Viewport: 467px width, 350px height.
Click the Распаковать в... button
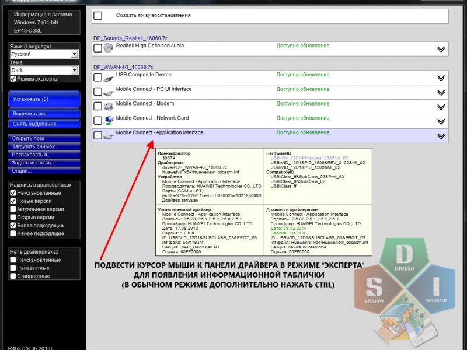point(44,155)
